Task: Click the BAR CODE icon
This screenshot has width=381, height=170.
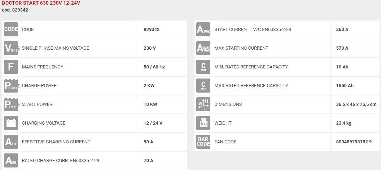Action: 203,142
